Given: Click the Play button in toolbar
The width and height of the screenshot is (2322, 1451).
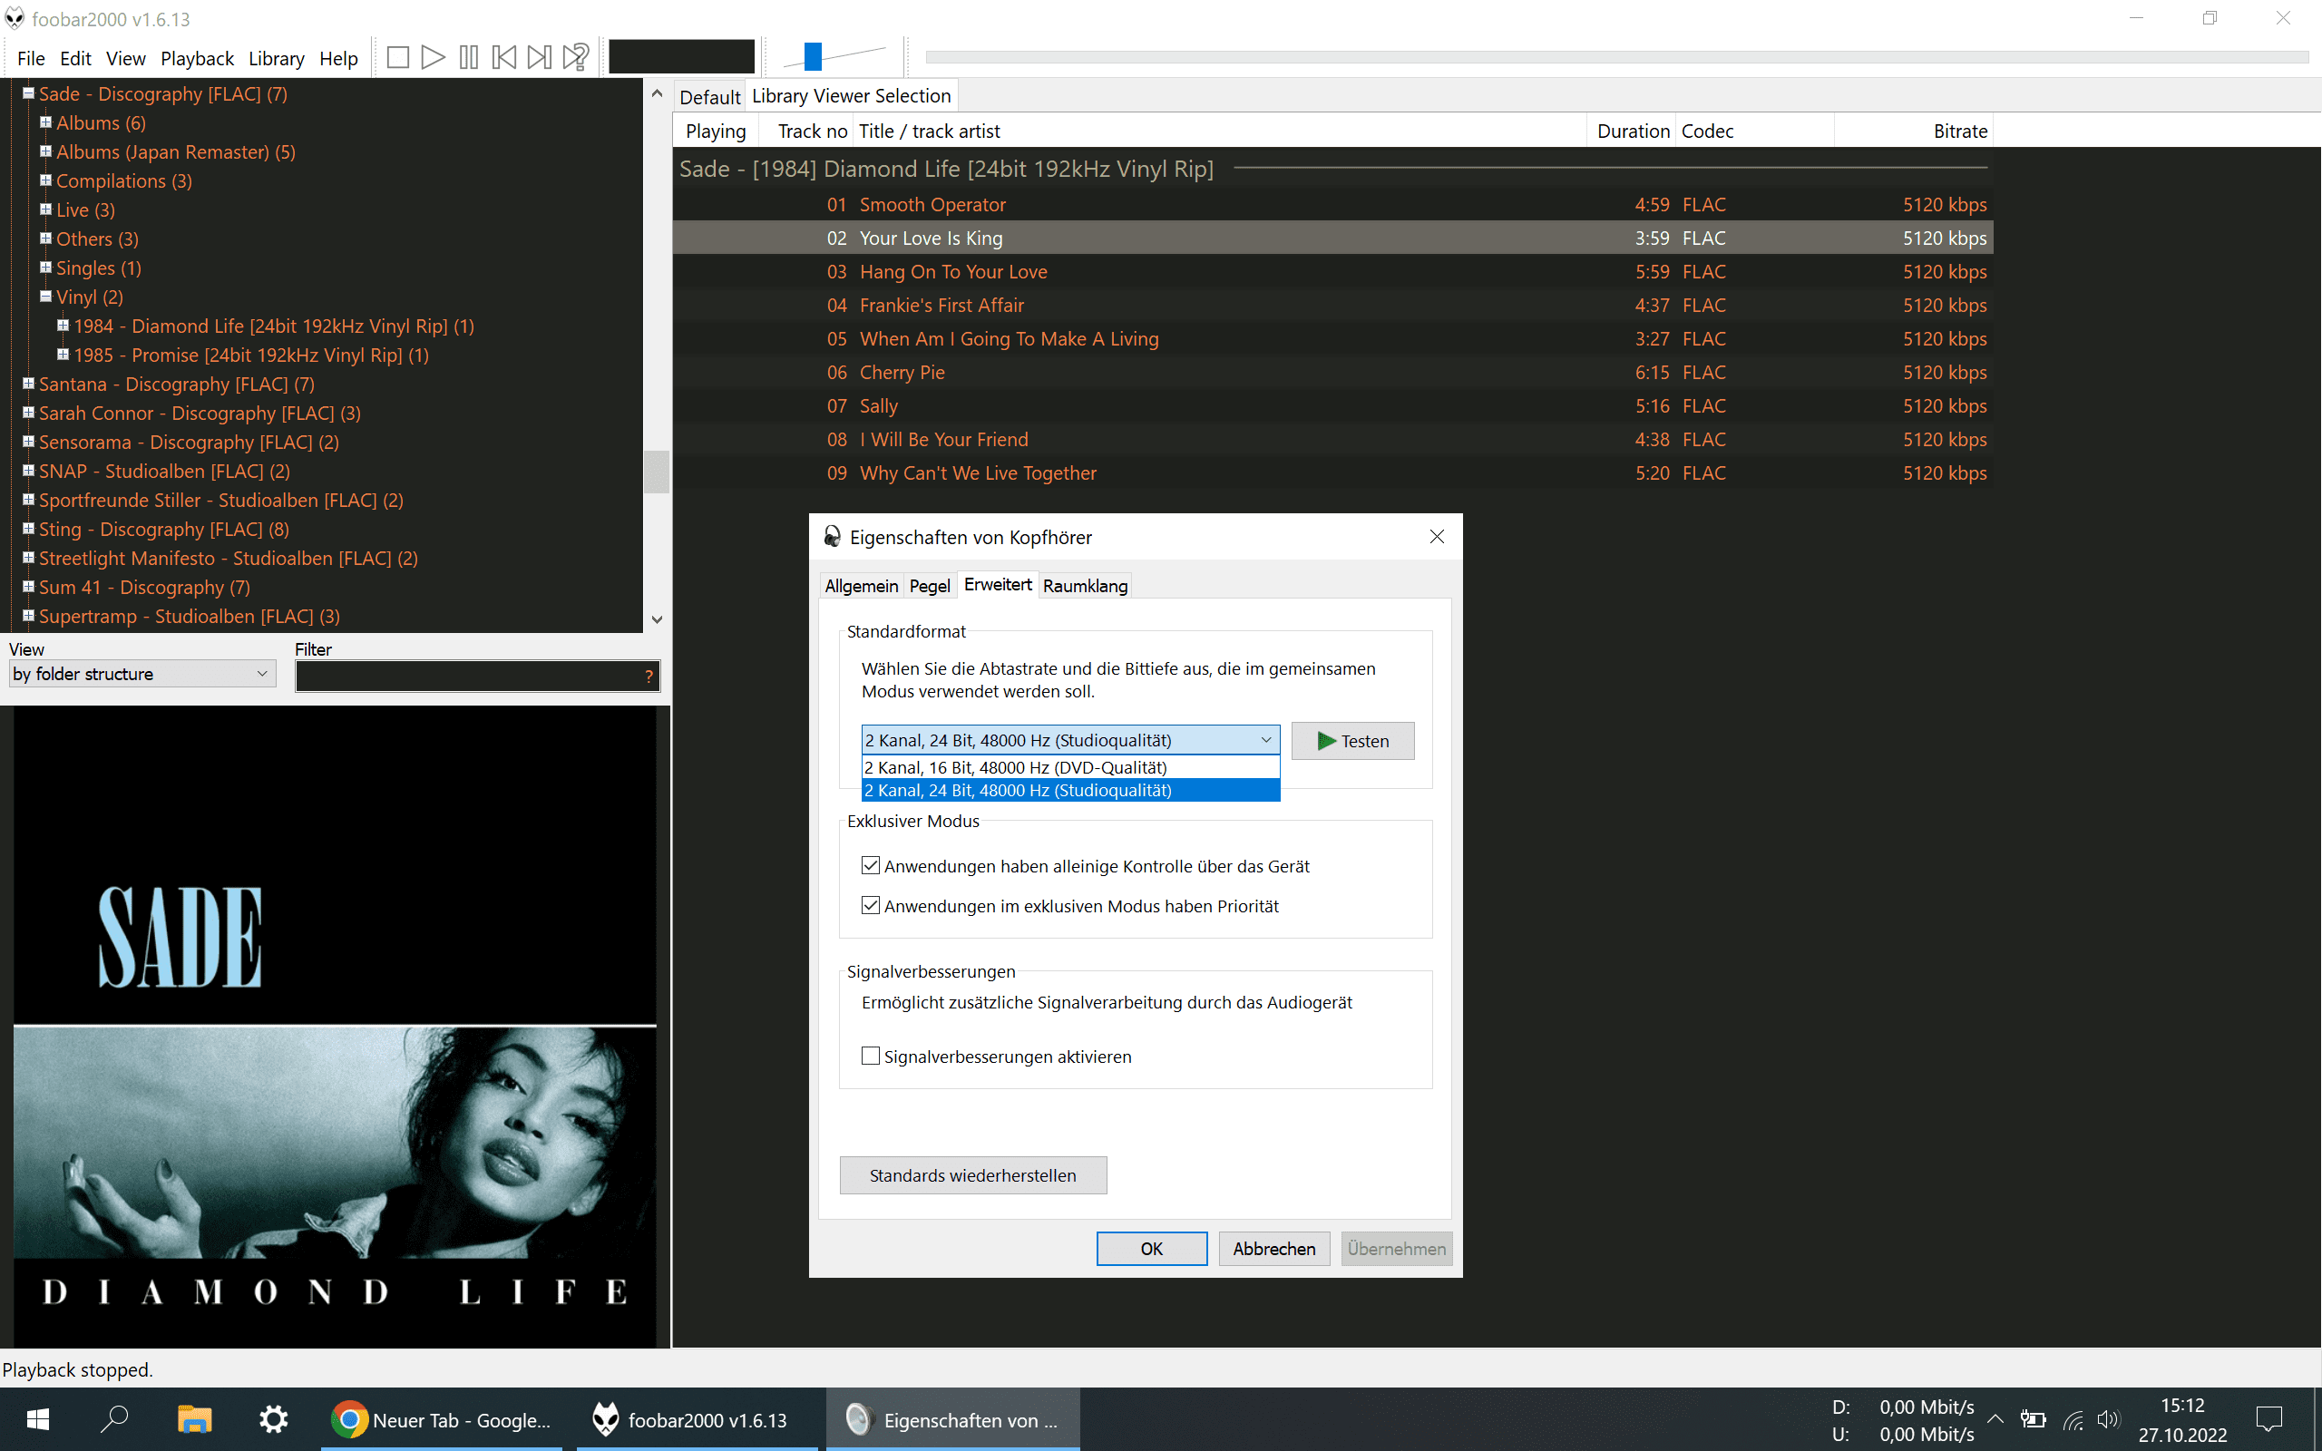Looking at the screenshot, I should (x=433, y=57).
